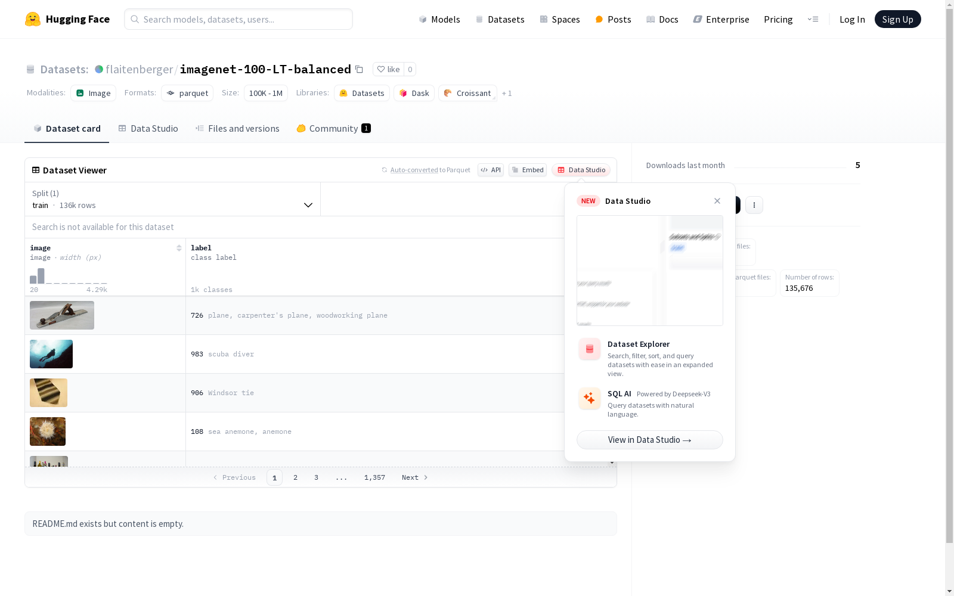This screenshot has height=596, width=954.
Task: Click the Number of rows 135,676 value
Action: click(x=799, y=288)
